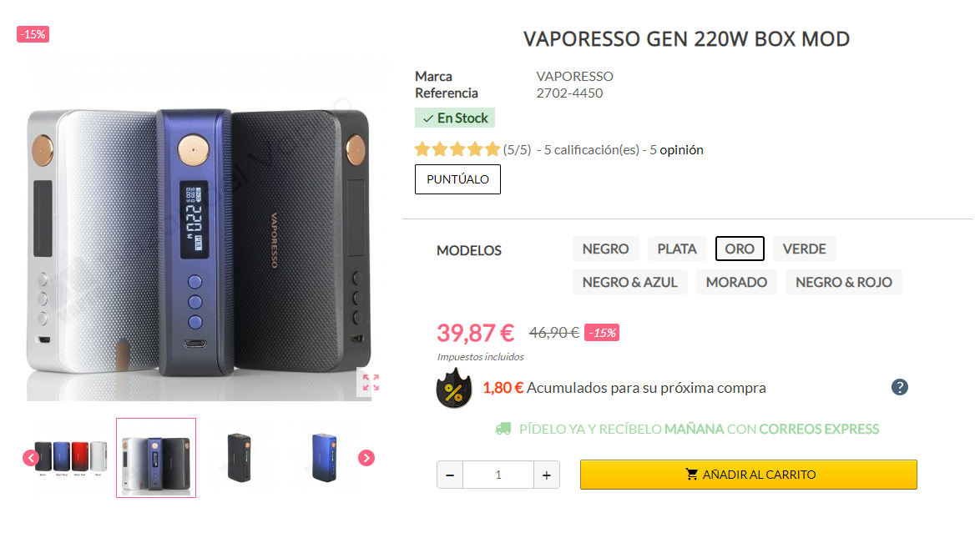Click the five-star rating icons
975x558 pixels.
pyautogui.click(x=457, y=149)
